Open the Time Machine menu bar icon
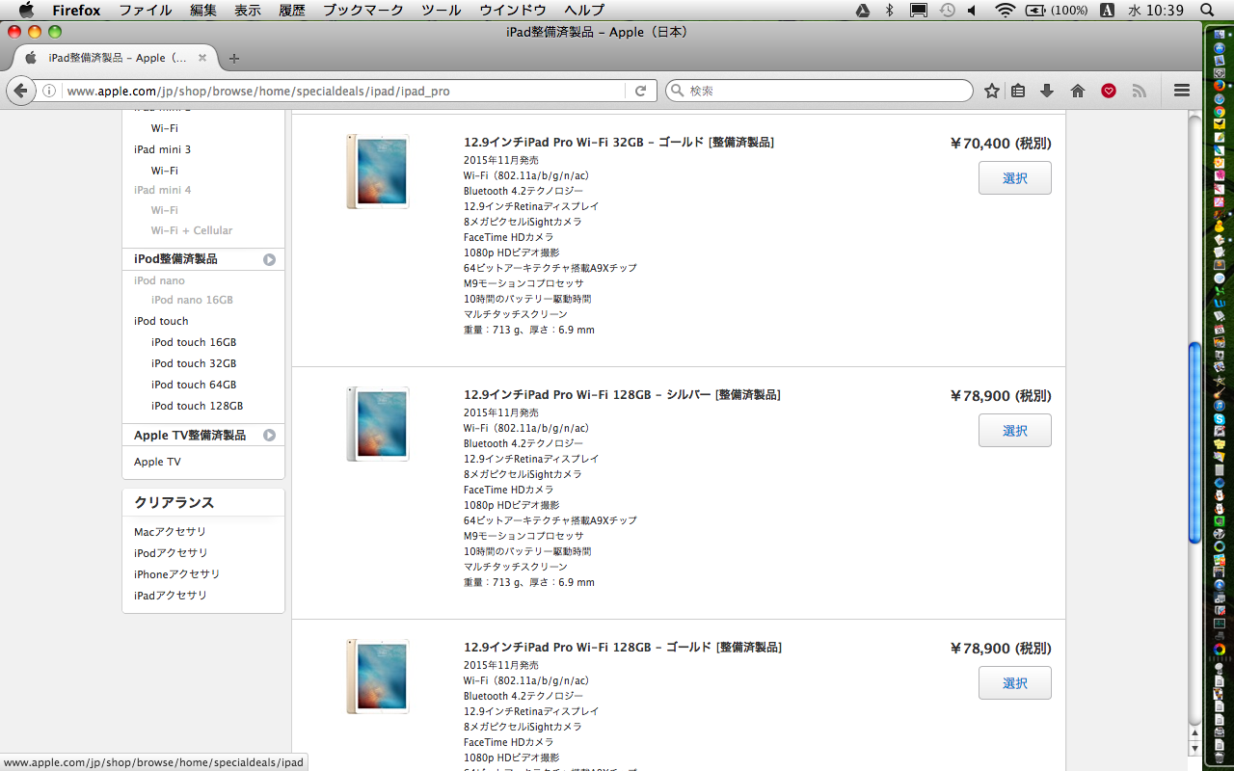 pyautogui.click(x=947, y=10)
